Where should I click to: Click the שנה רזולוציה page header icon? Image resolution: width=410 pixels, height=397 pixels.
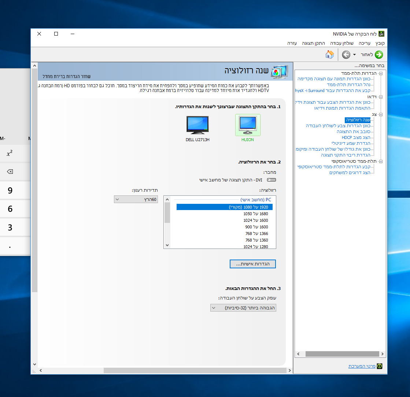(279, 72)
